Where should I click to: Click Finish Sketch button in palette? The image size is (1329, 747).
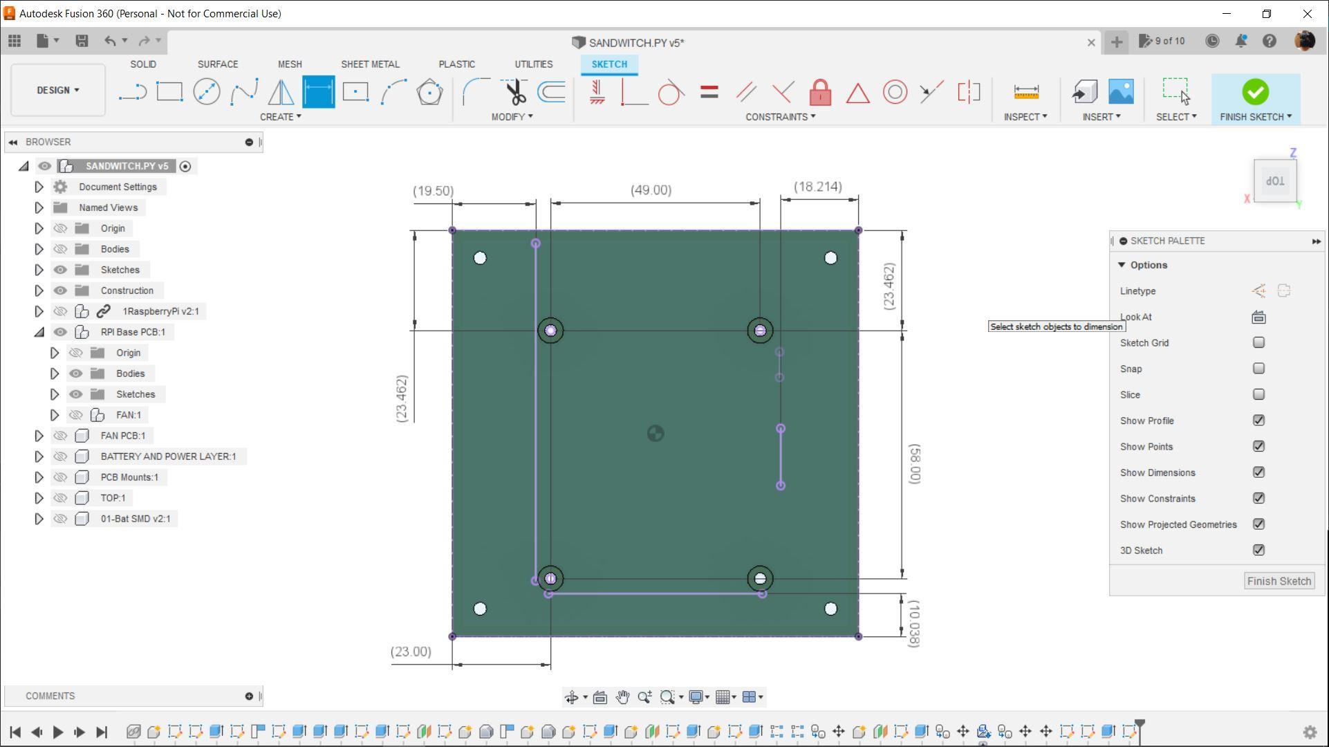click(1279, 581)
